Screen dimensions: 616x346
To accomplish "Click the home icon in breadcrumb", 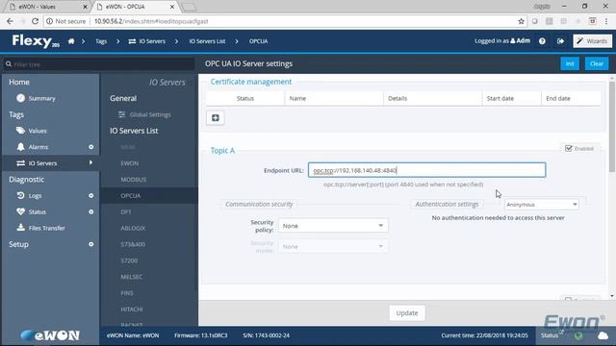I will coord(71,40).
